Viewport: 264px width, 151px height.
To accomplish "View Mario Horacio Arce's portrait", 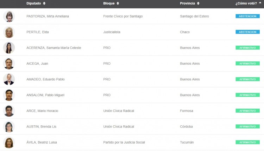I will click(9, 111).
